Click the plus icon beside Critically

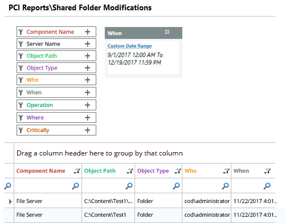87,130
